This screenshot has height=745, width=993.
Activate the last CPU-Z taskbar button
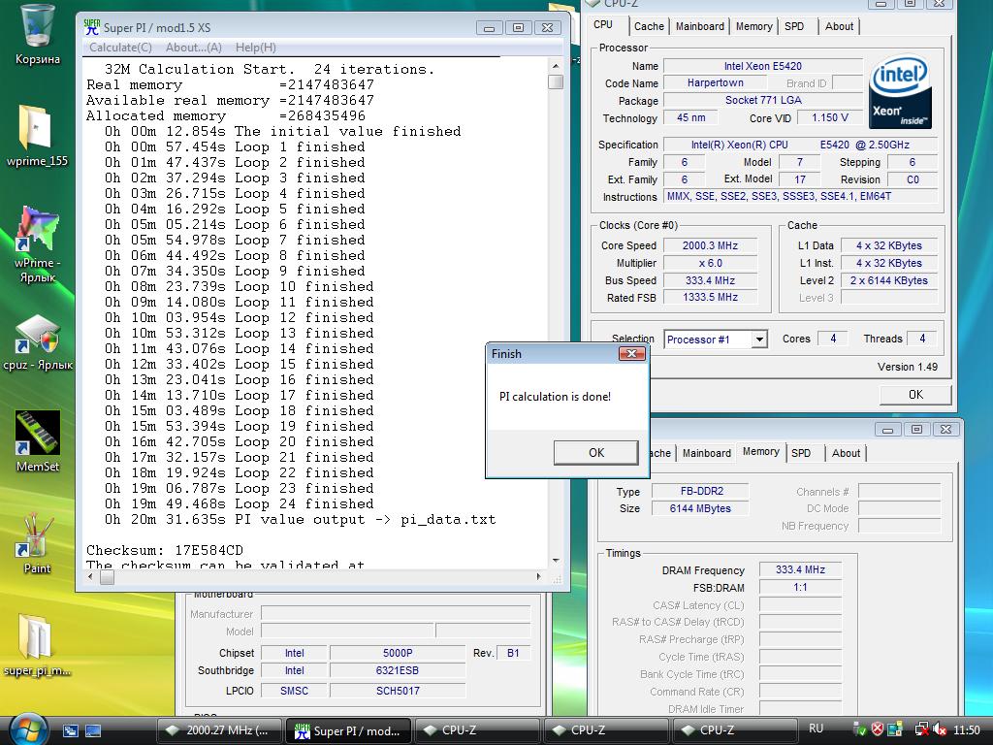coord(733,730)
